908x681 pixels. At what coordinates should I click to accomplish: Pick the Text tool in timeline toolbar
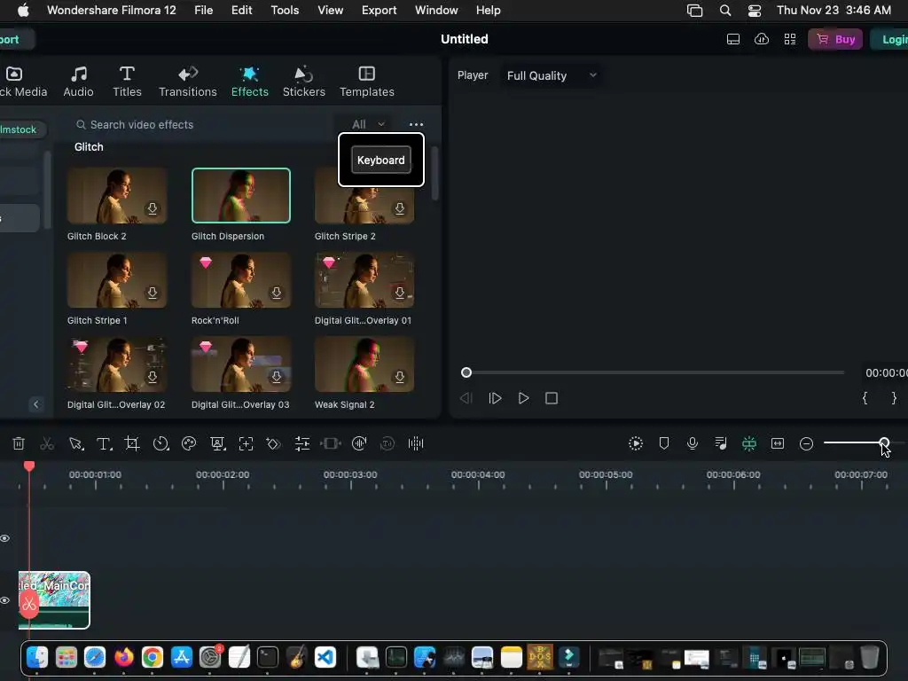(x=105, y=443)
